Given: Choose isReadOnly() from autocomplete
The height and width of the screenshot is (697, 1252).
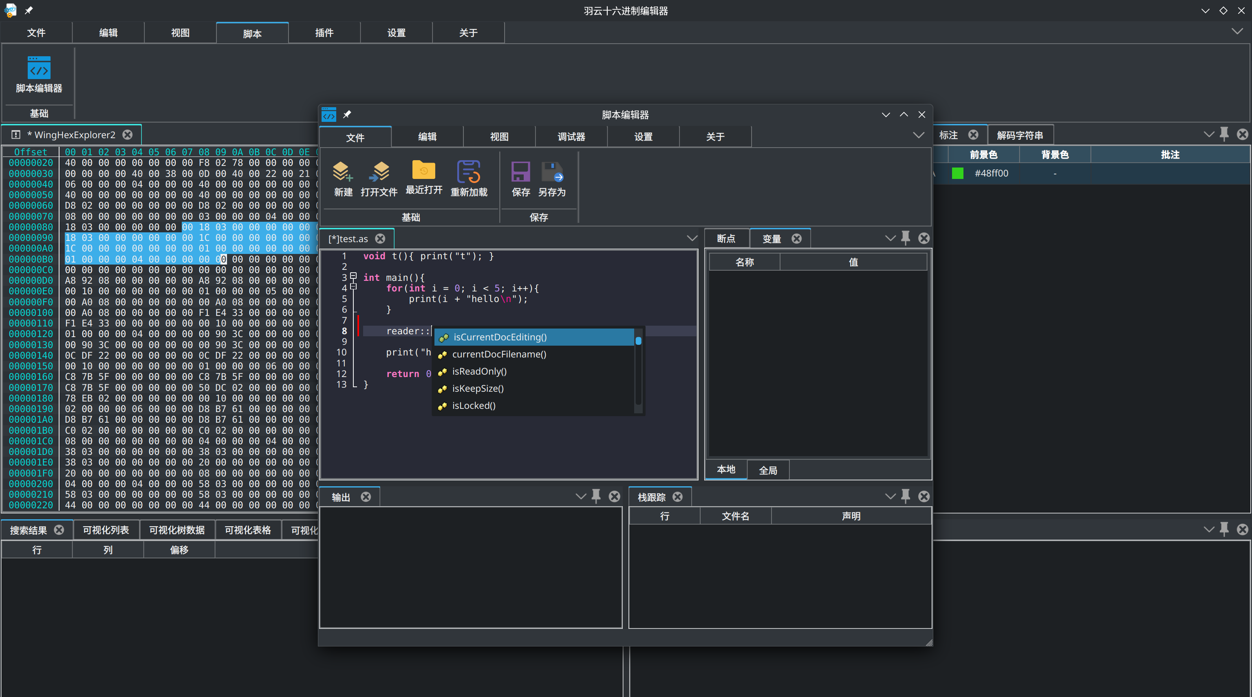Looking at the screenshot, I should [533, 371].
